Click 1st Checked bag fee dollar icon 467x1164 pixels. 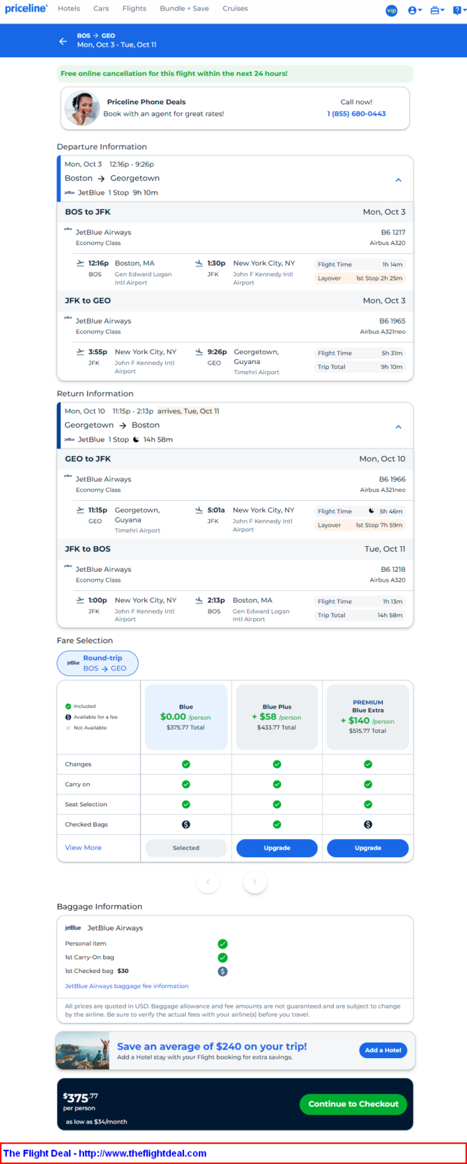click(x=222, y=972)
